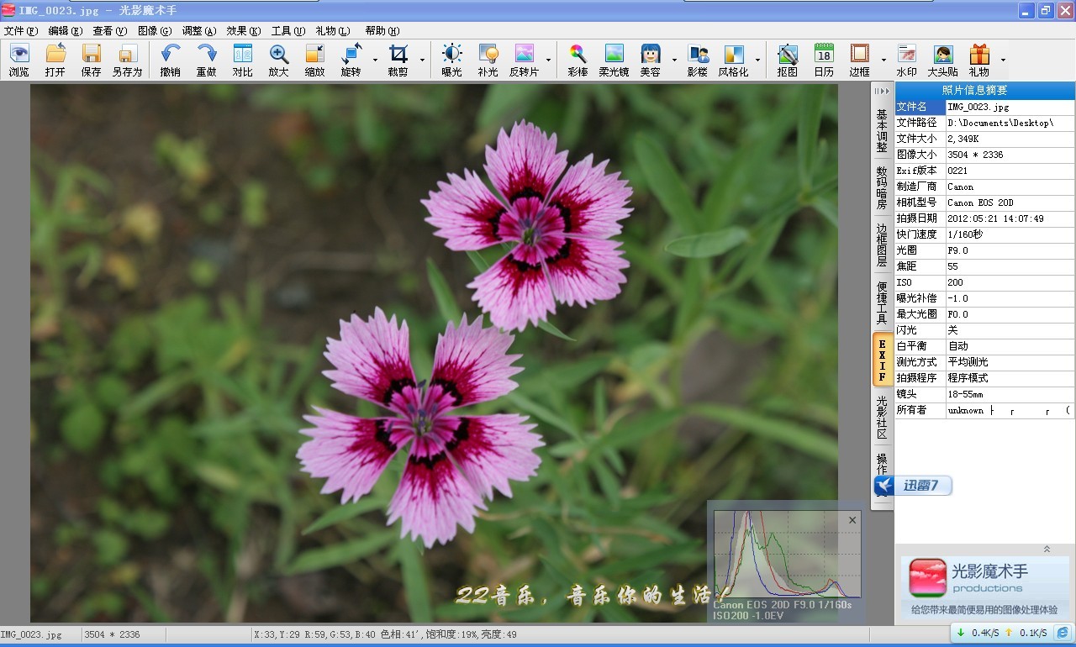Click the 迅雷7 floating widget
Screen dimensions: 1076x647
913,486
